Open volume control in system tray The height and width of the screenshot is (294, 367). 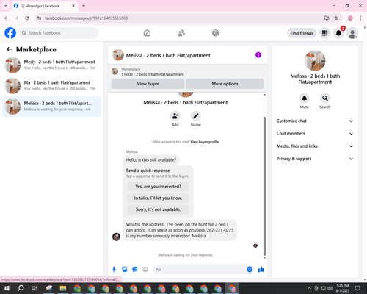point(330,288)
